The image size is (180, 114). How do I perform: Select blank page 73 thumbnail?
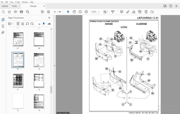(x=18, y=101)
